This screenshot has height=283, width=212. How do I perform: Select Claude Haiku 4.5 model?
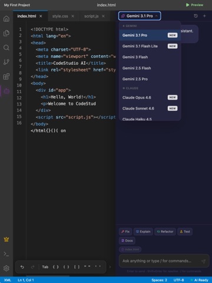[150, 119]
